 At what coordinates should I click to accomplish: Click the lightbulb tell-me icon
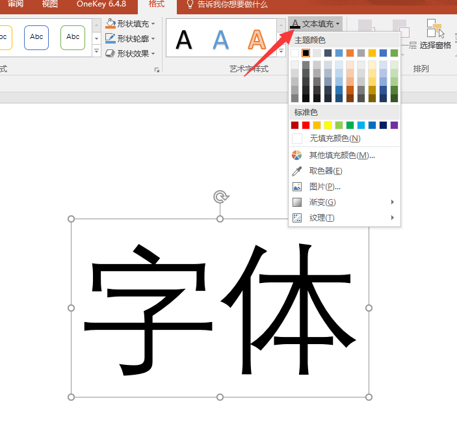tap(190, 5)
